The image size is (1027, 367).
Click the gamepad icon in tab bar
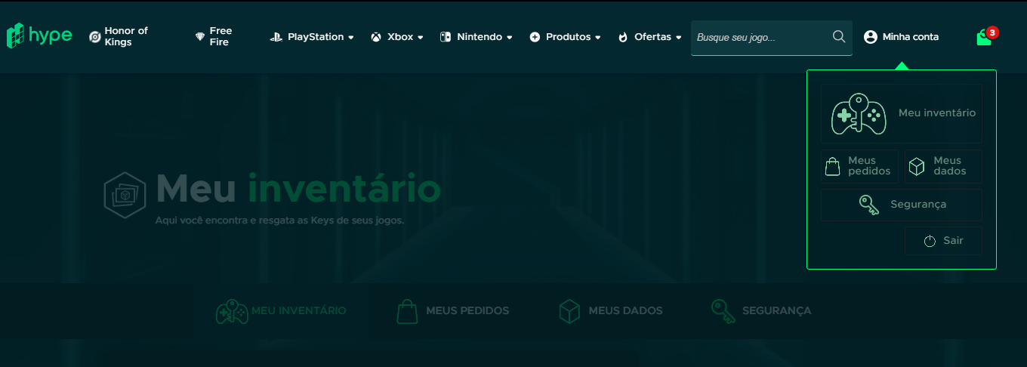pyautogui.click(x=232, y=311)
